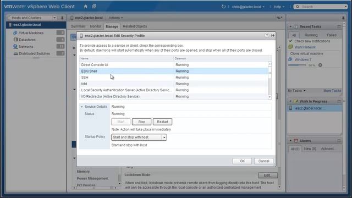The width and height of the screenshot is (352, 198).
Task: Open My Tasks filter dropdown
Action: tap(296, 90)
